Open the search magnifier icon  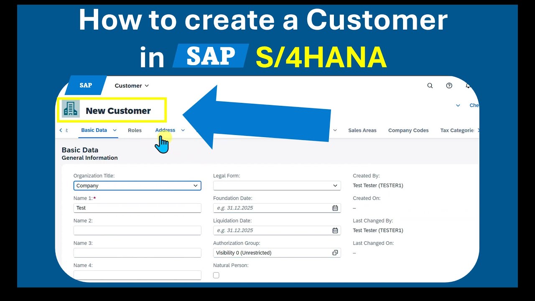[x=430, y=86]
